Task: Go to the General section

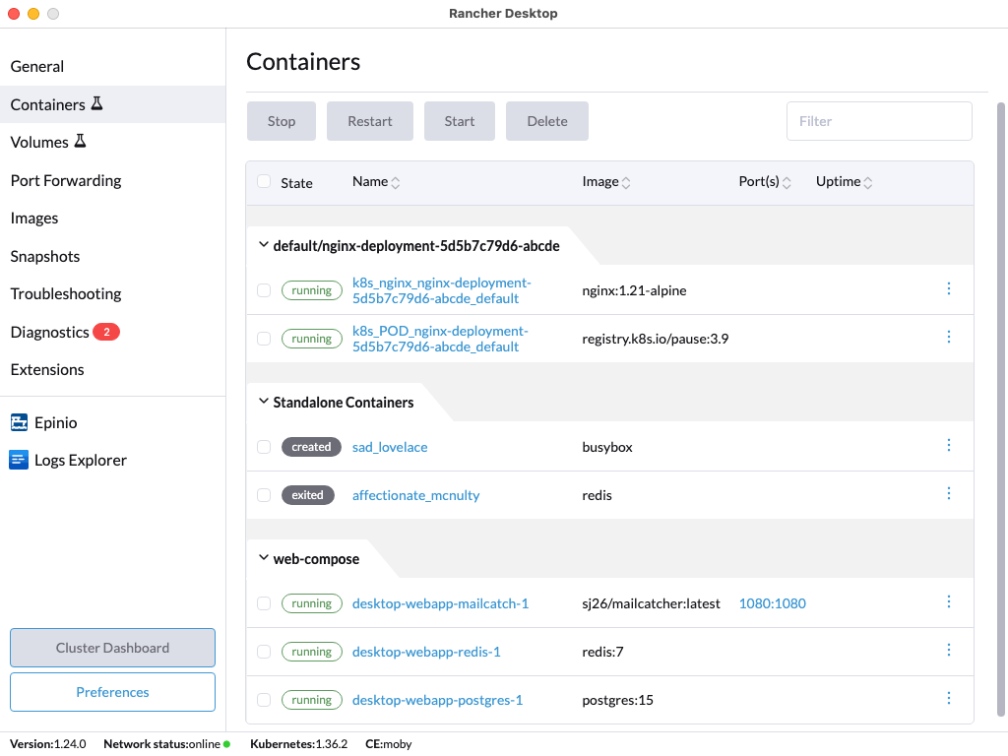Action: click(x=112, y=66)
